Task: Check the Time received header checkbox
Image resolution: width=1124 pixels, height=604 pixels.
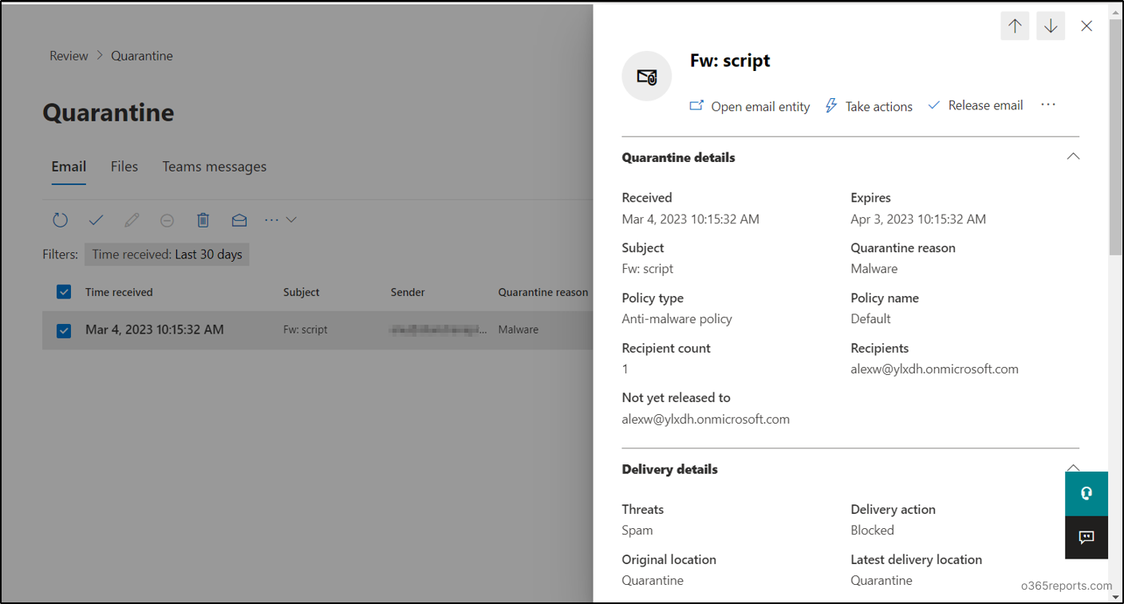Action: point(63,292)
